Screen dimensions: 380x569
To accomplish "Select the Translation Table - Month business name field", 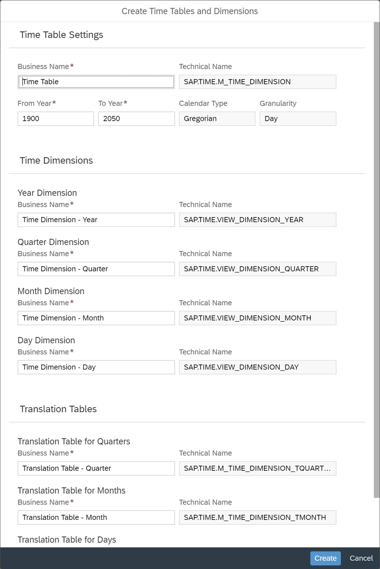I will [x=96, y=517].
